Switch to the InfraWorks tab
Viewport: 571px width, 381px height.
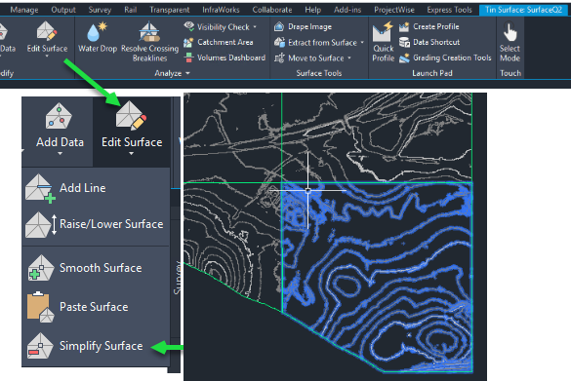[x=221, y=10]
